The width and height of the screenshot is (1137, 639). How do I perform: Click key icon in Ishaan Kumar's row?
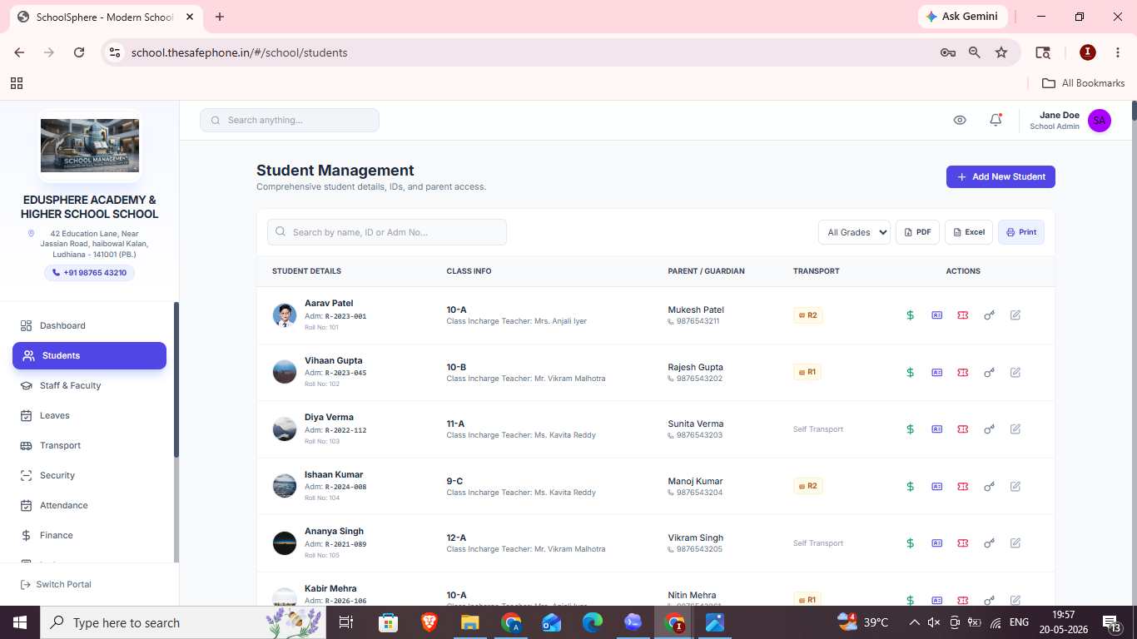coord(989,486)
